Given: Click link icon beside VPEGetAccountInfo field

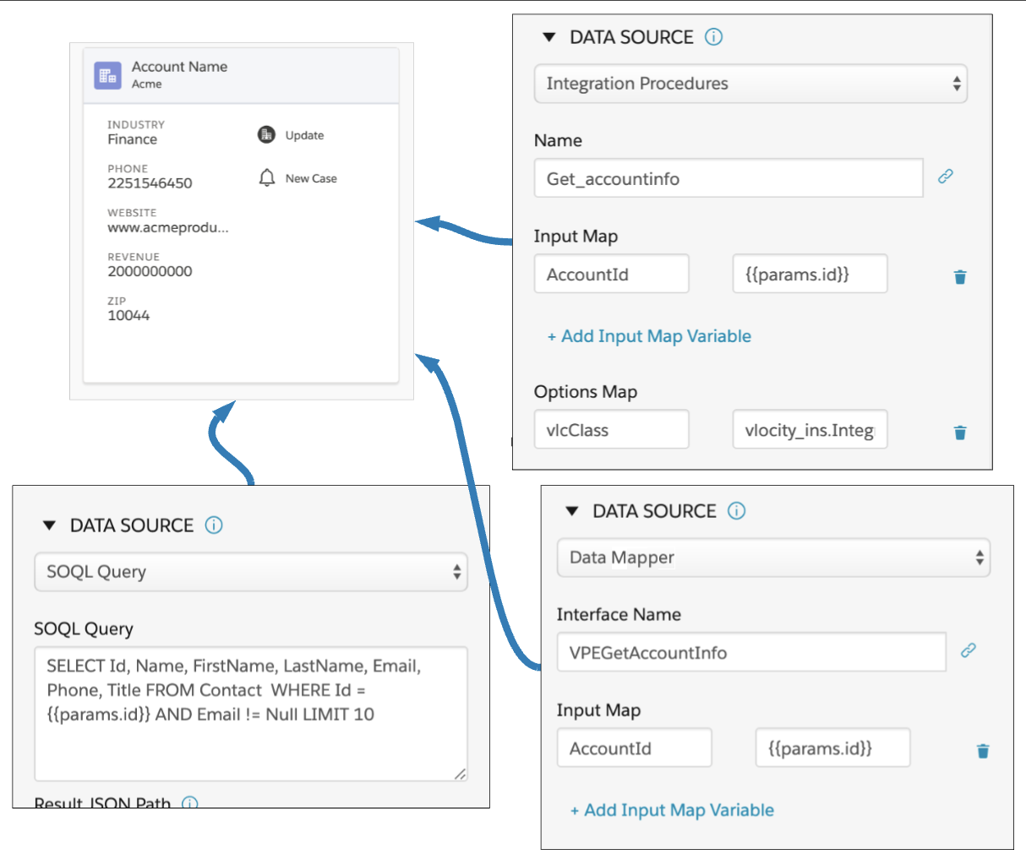Looking at the screenshot, I should pos(969,650).
